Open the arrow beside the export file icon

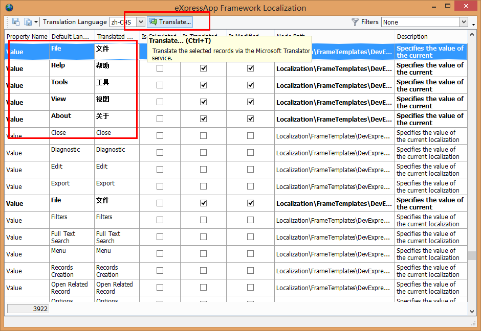[x=36, y=22]
